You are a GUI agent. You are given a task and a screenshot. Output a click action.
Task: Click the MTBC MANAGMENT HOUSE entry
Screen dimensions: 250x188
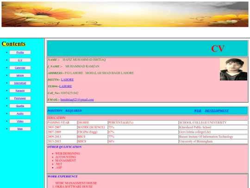tap(76, 183)
